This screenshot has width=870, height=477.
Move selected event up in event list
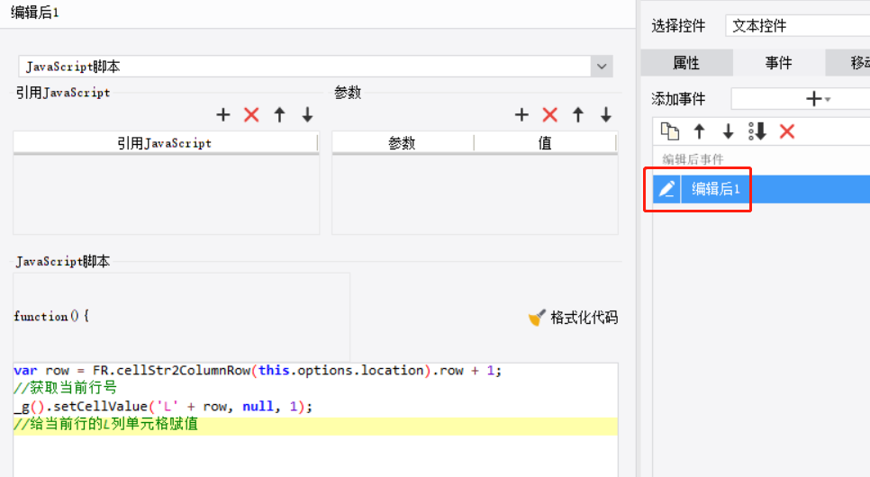(699, 131)
